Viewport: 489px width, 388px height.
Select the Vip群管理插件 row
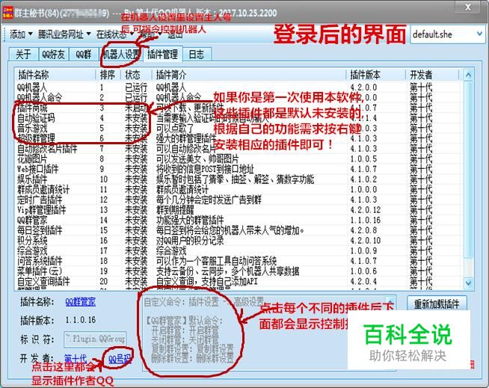(x=239, y=210)
